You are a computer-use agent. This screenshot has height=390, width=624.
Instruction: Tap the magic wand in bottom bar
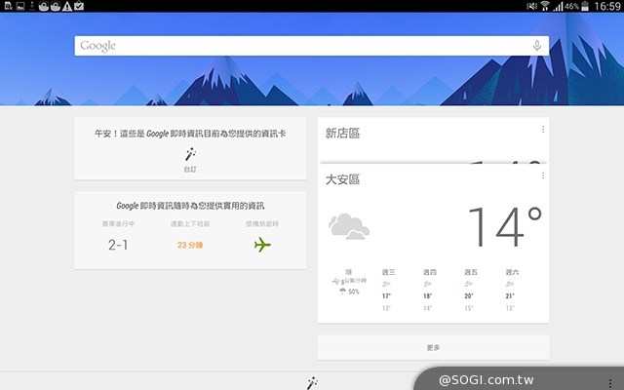click(x=312, y=382)
